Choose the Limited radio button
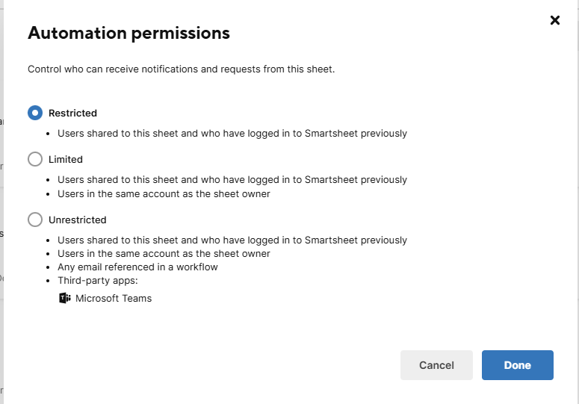 pyautogui.click(x=35, y=159)
